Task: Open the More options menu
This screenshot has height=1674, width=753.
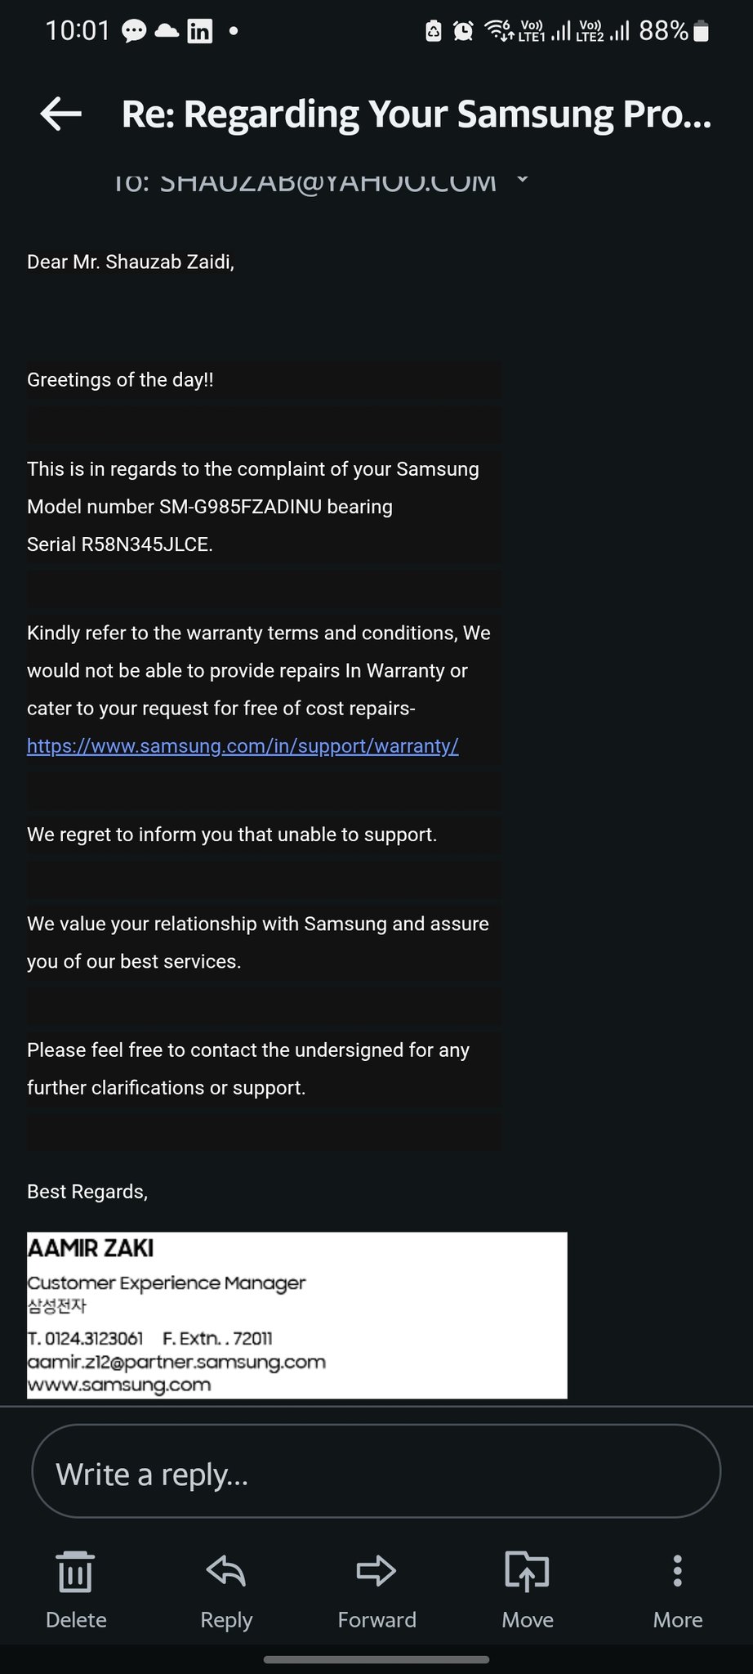Action: [677, 1571]
